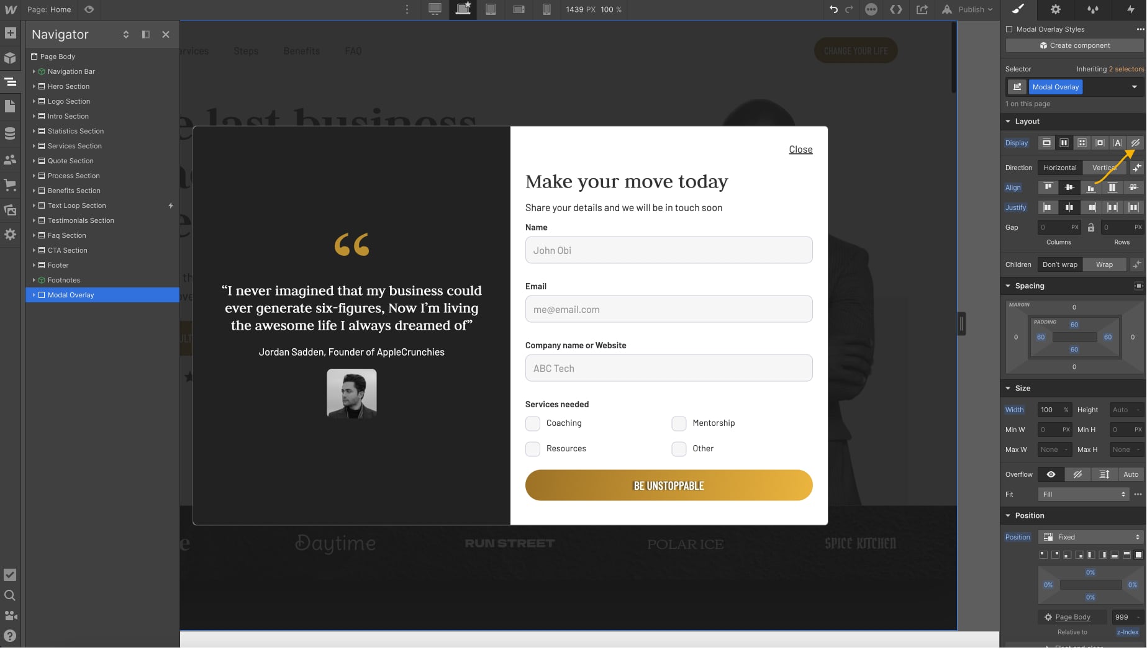Open the Assets panel
Image resolution: width=1147 pixels, height=650 pixels.
[x=10, y=209]
